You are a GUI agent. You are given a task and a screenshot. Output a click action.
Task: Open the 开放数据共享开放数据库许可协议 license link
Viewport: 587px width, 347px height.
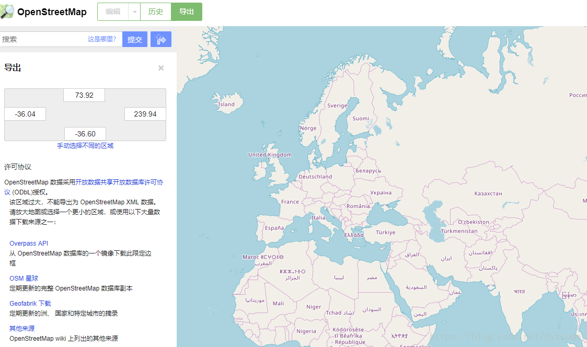119,182
